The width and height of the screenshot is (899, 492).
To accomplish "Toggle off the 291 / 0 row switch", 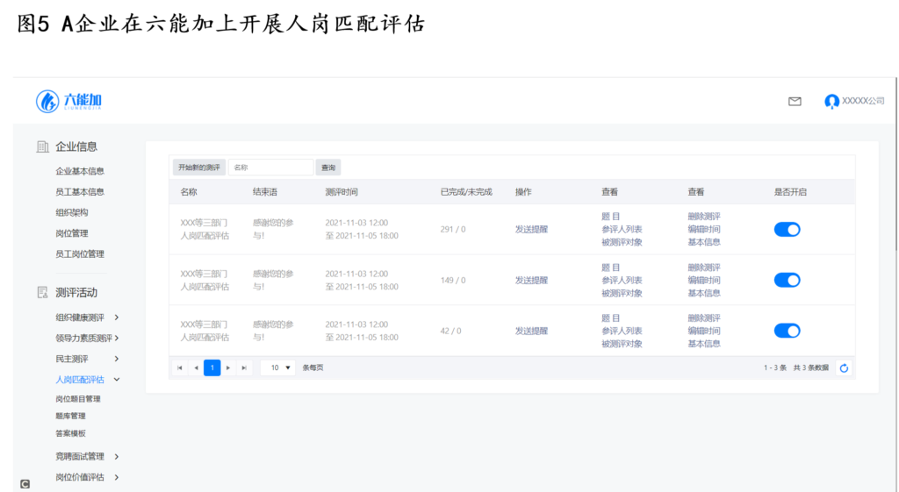I will (788, 230).
